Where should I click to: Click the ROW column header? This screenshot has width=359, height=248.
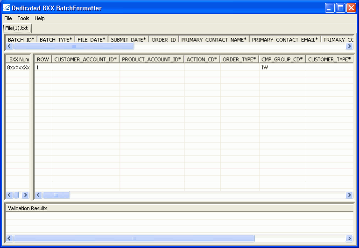click(x=43, y=59)
